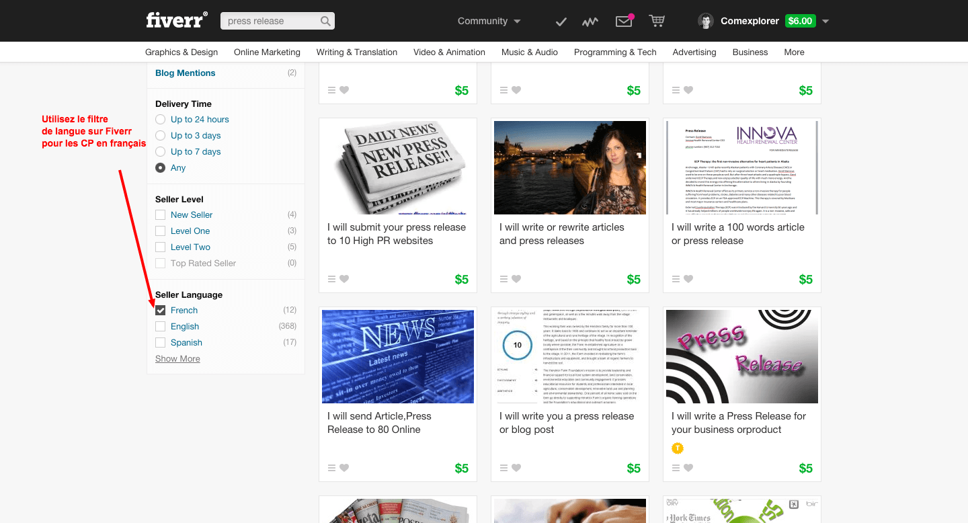Image resolution: width=968 pixels, height=523 pixels.
Task: Open the blue NEWS latest news thumbnail
Action: [398, 356]
